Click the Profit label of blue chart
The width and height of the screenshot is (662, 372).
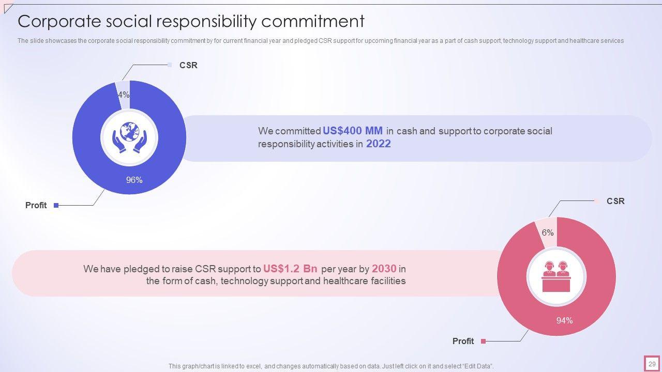(x=36, y=206)
